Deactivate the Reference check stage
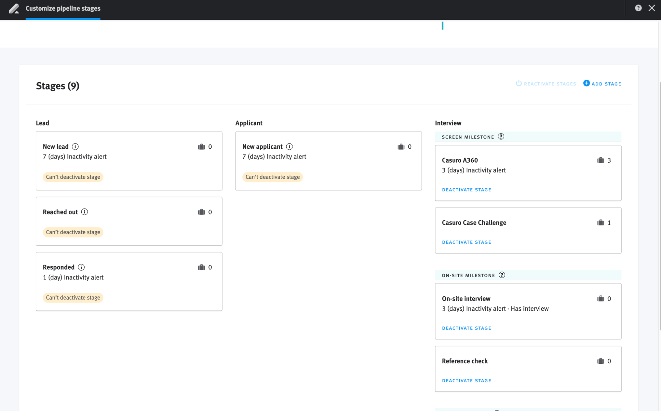 click(466, 381)
